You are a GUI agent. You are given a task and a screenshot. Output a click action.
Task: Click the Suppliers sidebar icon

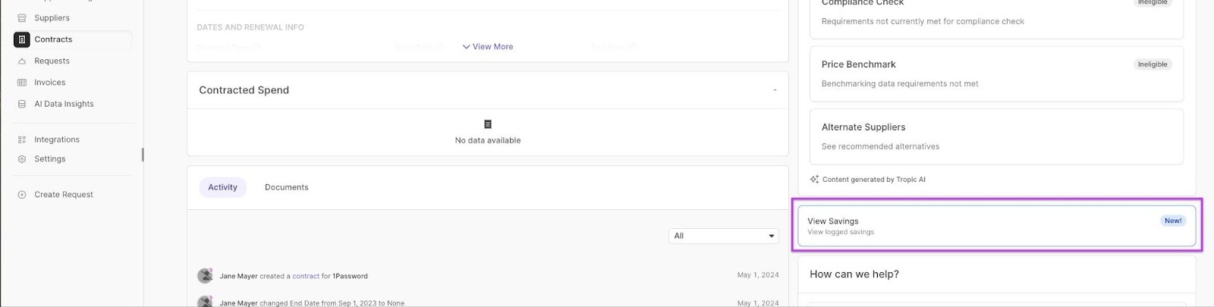point(22,18)
